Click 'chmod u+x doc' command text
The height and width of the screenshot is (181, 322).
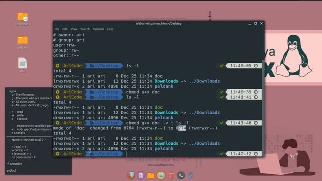coord(143,92)
